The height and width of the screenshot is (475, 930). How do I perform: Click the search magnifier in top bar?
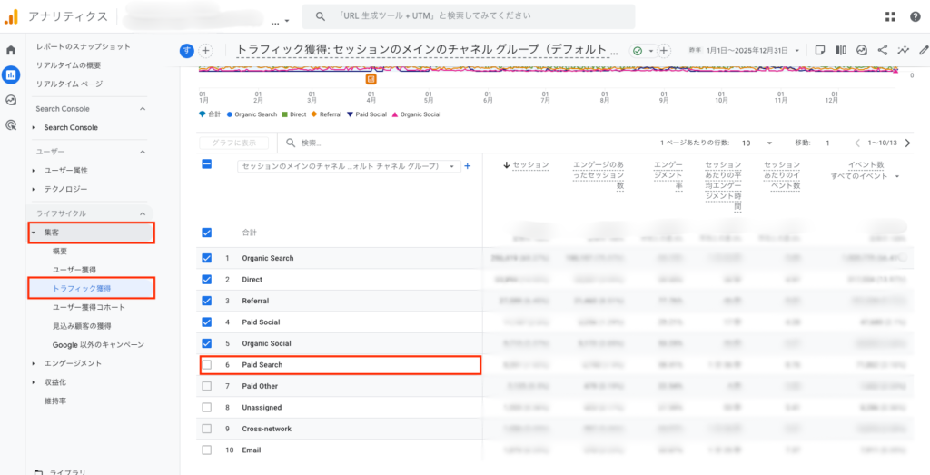(321, 16)
